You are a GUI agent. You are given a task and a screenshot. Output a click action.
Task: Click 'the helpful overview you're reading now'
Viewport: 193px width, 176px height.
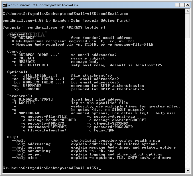point(115,141)
